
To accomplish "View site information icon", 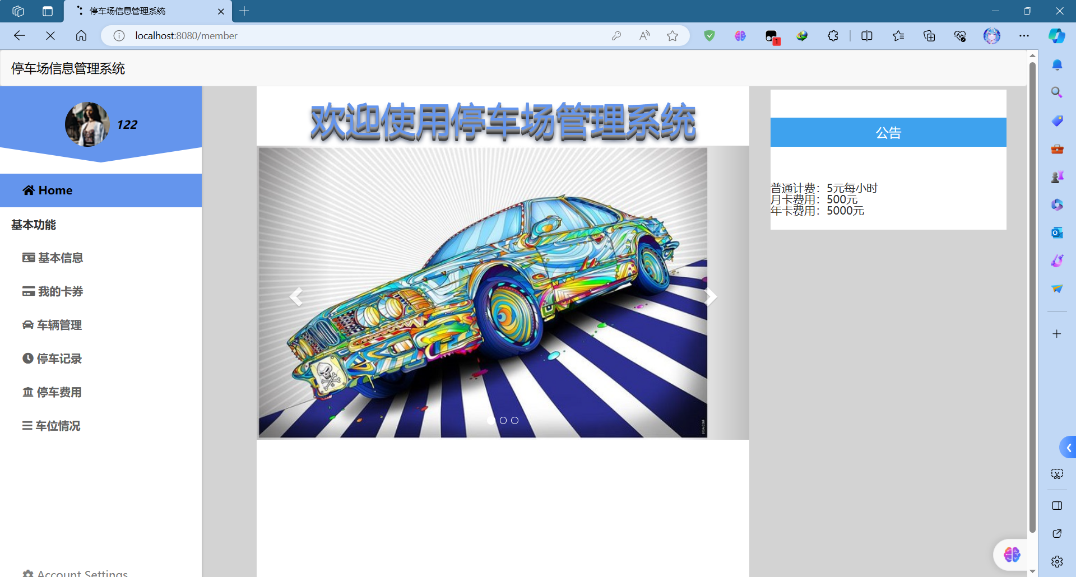I will [119, 36].
